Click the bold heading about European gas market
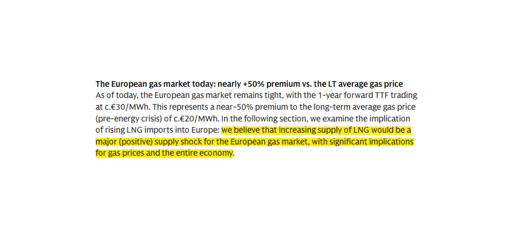This screenshot has width=523, height=243. (249, 84)
